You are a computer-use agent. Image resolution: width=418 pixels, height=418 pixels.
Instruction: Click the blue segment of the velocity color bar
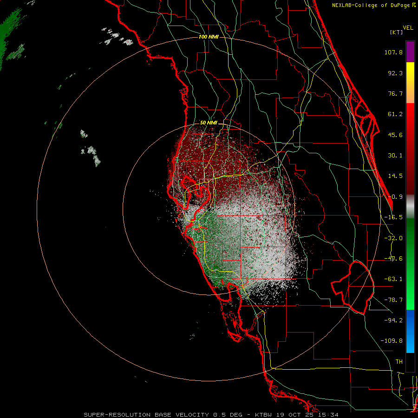pyautogui.click(x=410, y=331)
